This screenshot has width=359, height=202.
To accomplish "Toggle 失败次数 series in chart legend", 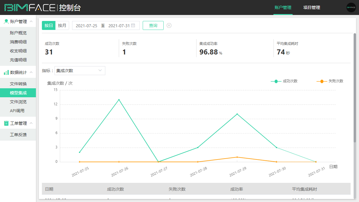I will (330, 81).
